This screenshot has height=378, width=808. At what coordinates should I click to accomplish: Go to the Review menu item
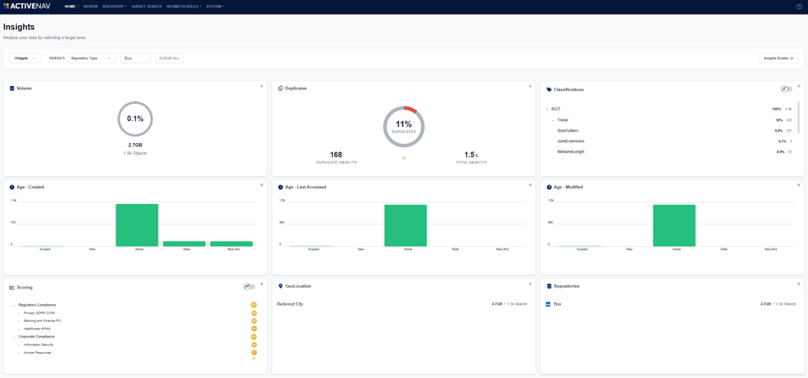point(90,7)
